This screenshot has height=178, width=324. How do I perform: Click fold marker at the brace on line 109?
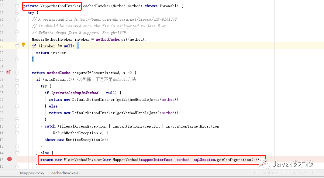[x=17, y=119]
